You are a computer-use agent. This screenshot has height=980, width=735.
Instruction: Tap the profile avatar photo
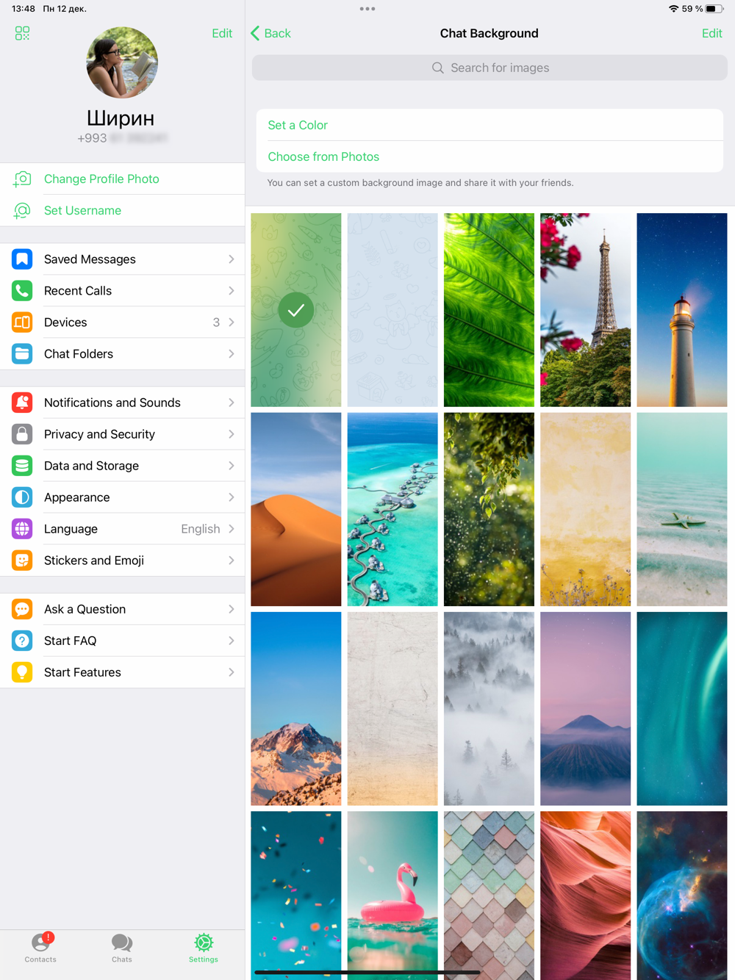pos(122,63)
